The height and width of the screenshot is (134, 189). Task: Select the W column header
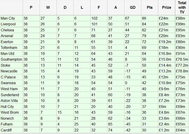tap(48, 7)
